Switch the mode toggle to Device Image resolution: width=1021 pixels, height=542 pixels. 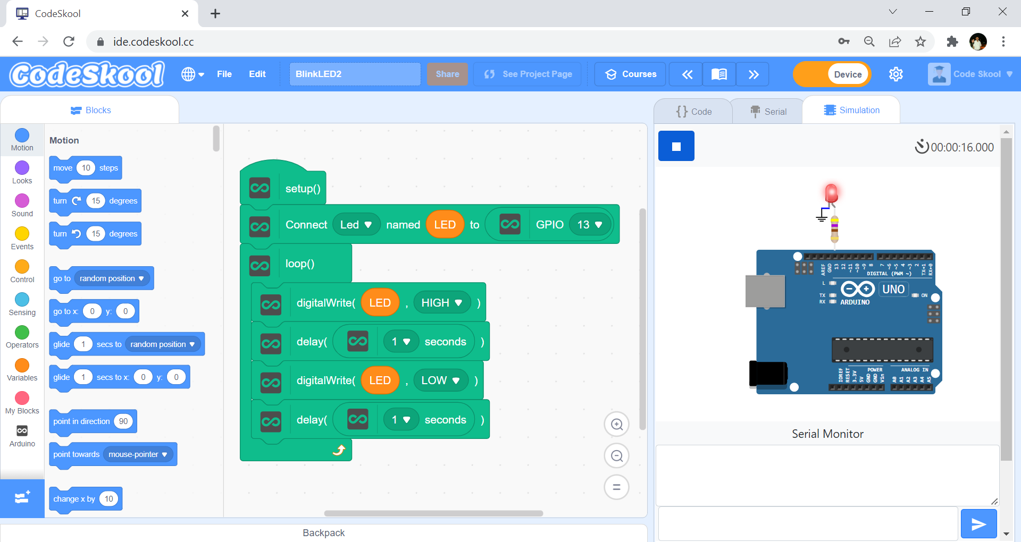847,74
